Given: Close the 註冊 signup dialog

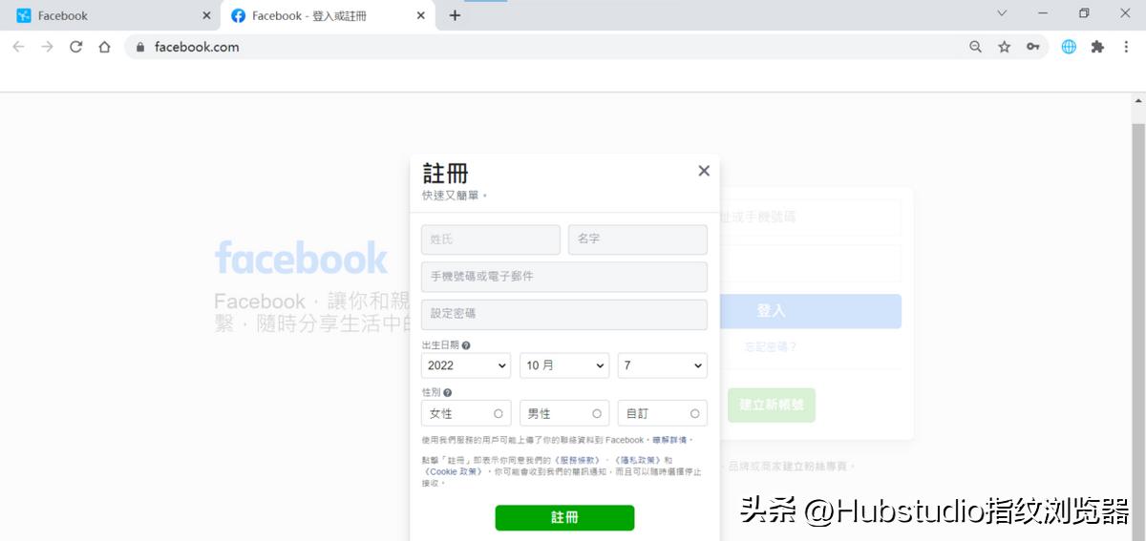Looking at the screenshot, I should 704,171.
